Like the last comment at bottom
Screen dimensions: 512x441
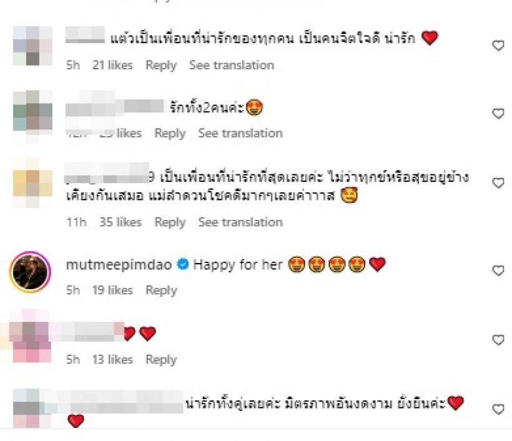coord(498,409)
